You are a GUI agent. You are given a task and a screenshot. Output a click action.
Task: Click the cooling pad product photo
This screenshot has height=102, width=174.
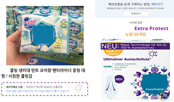point(45,36)
